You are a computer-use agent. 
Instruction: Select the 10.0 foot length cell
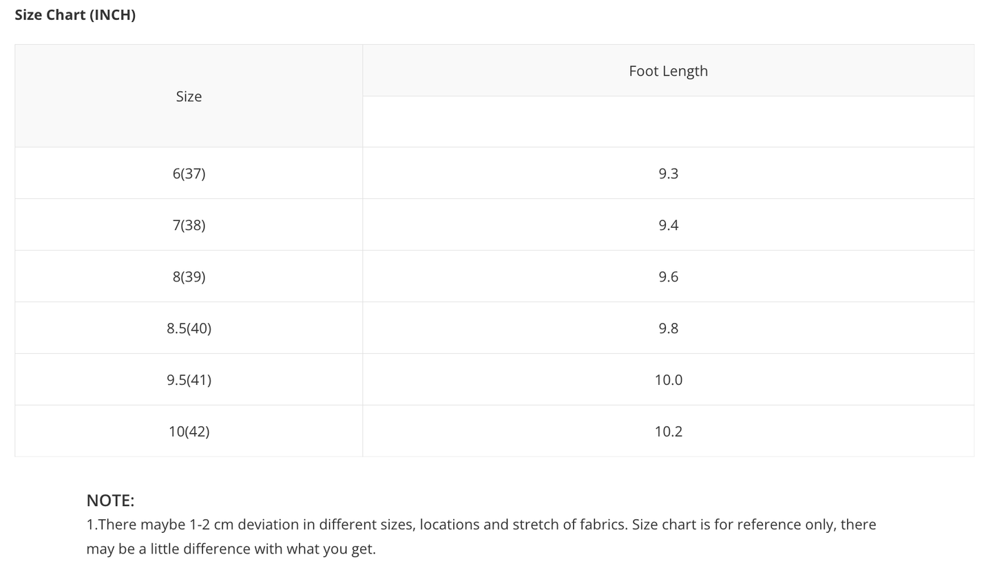coord(668,380)
